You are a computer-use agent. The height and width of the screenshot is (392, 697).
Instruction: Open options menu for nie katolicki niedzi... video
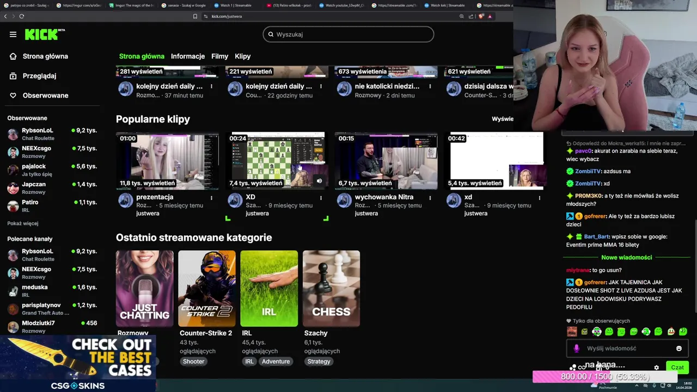(430, 86)
